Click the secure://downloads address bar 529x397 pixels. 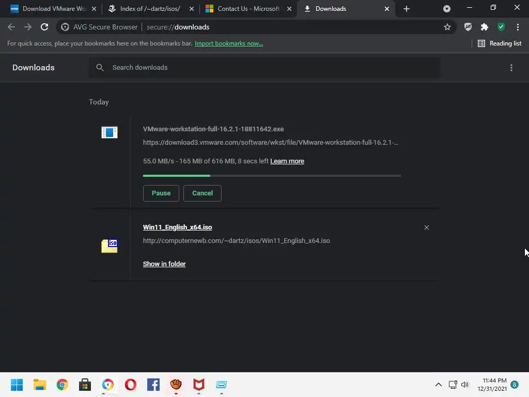tap(256, 27)
